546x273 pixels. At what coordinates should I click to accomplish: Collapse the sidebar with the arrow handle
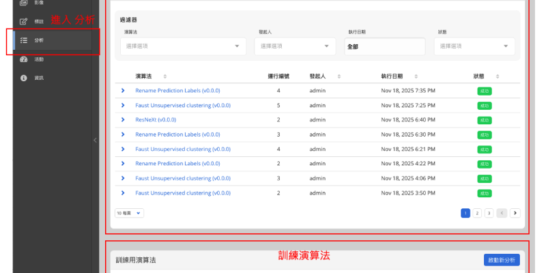pyautogui.click(x=95, y=140)
